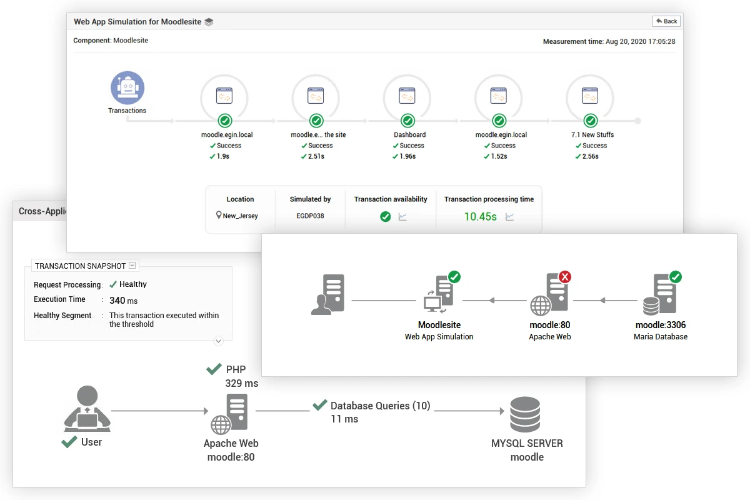Click the '7.1 New Stuffs' step label
750x500 pixels.
(x=593, y=134)
